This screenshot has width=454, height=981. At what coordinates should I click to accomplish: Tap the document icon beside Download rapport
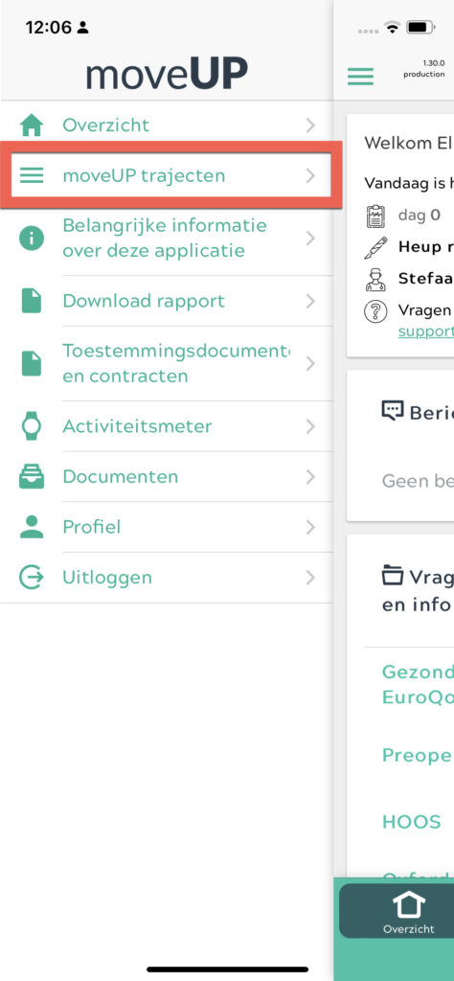point(32,301)
